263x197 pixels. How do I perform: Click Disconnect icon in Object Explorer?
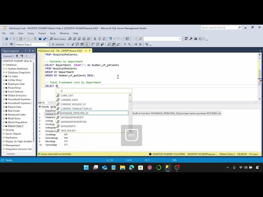click(22, 56)
